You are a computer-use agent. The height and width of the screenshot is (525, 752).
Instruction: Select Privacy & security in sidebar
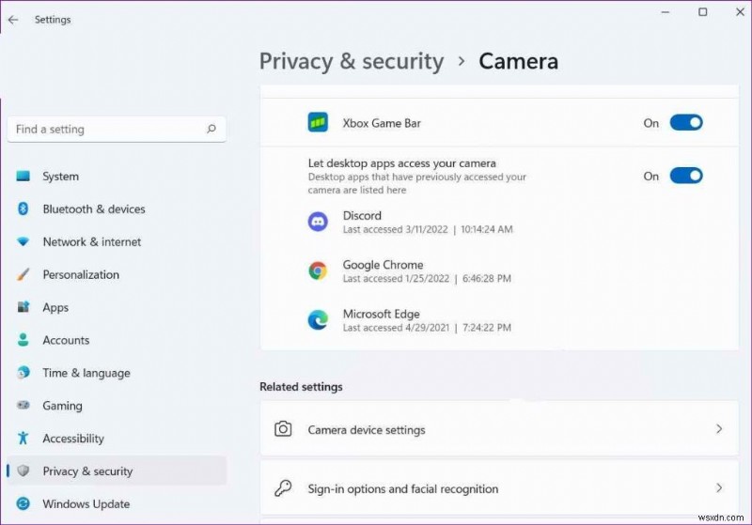117,471
